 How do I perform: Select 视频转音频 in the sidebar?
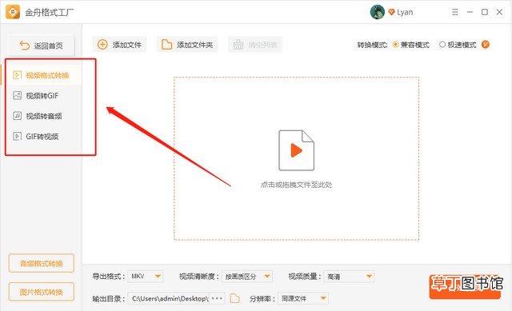42,116
